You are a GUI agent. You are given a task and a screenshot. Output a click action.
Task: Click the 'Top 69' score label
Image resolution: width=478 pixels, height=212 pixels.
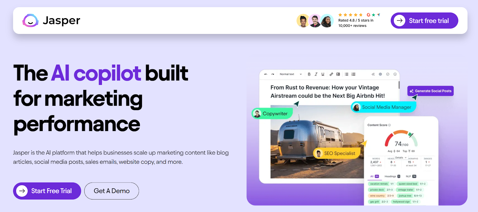coord(409,151)
